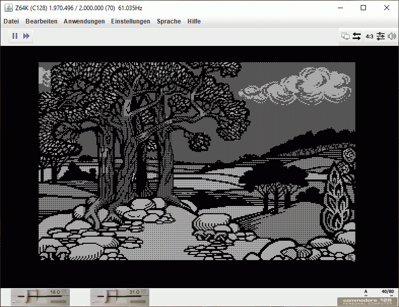Open the Sprache menu
This screenshot has width=399, height=307.
[x=169, y=21]
